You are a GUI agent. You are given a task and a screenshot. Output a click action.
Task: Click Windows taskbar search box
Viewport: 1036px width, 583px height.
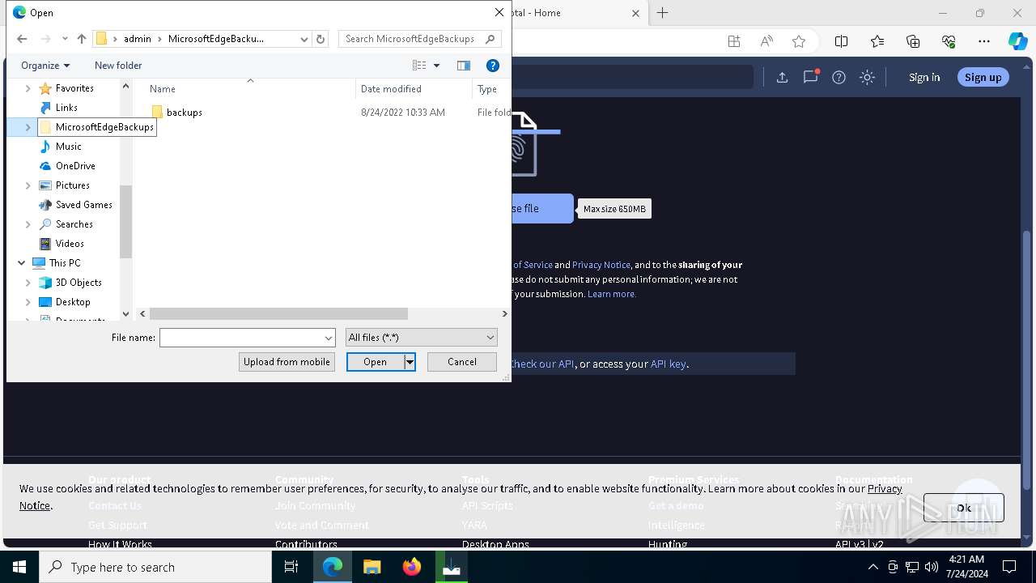[x=155, y=567]
